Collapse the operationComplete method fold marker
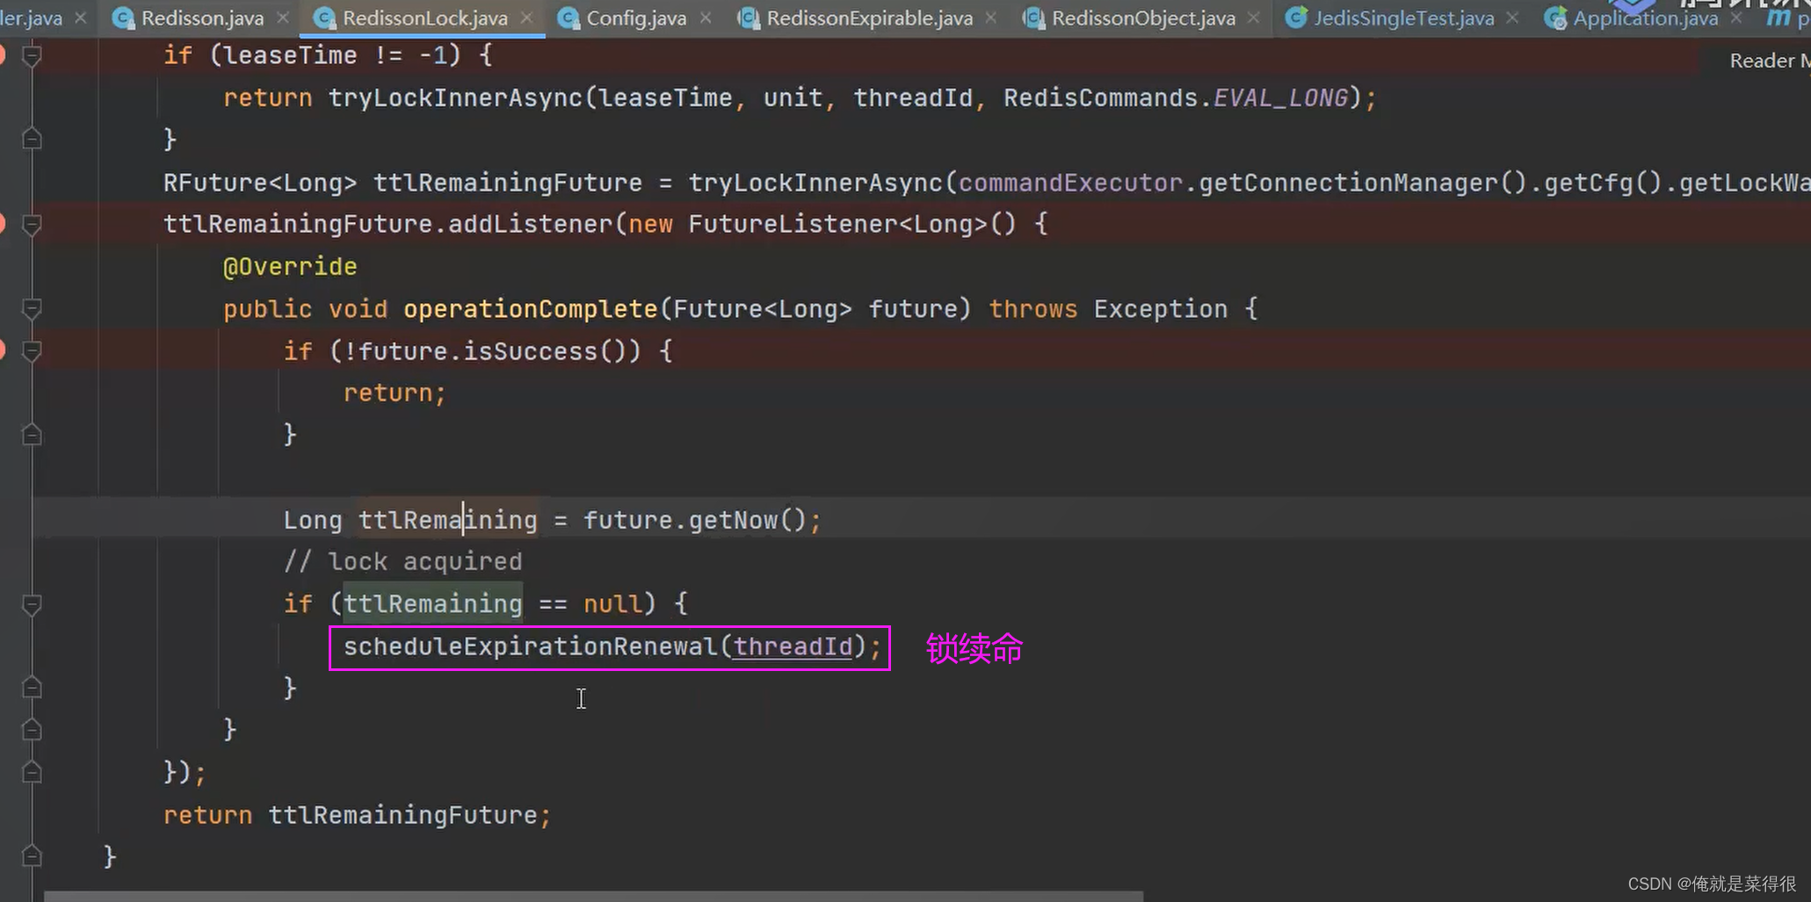This screenshot has width=1811, height=902. click(32, 309)
